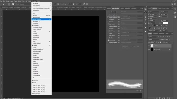177x99 pixels.
Task: Click the Faux Bold button in Character panel
Action: point(150,26)
